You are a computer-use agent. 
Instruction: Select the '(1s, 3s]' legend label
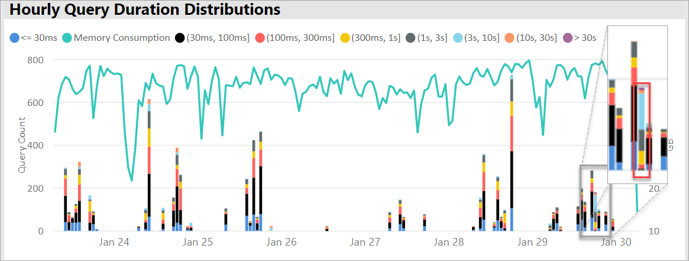point(433,38)
